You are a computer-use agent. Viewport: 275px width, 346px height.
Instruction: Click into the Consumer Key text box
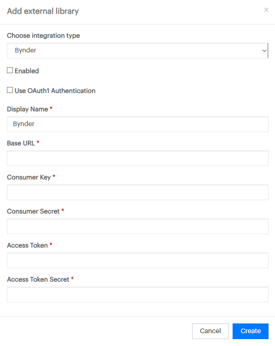click(x=138, y=192)
